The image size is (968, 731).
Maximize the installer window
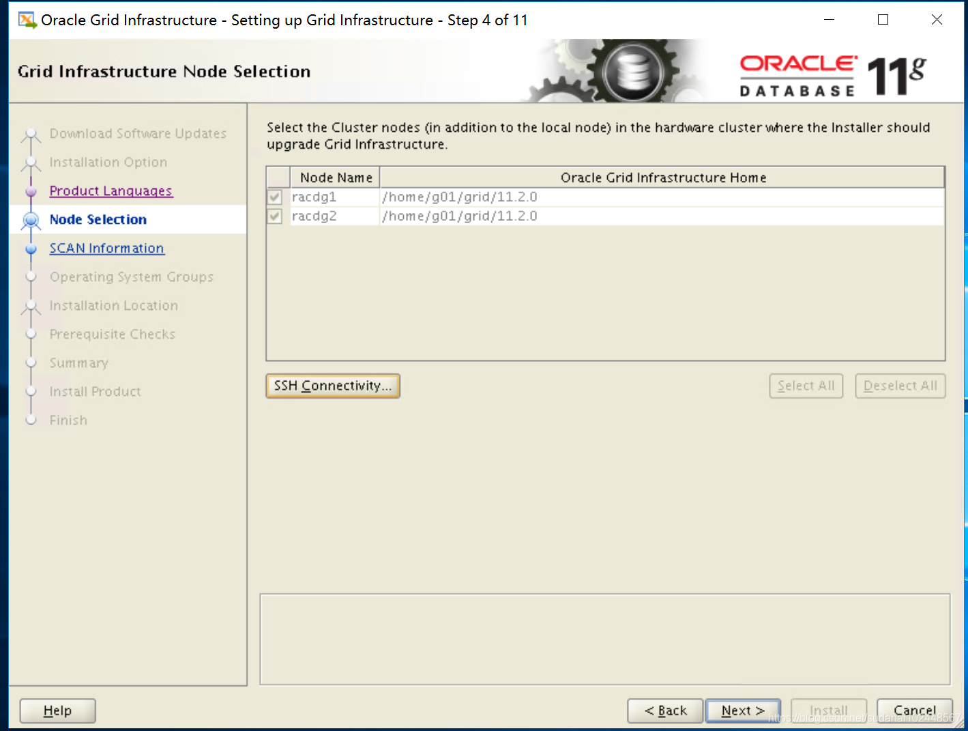pyautogui.click(x=883, y=20)
